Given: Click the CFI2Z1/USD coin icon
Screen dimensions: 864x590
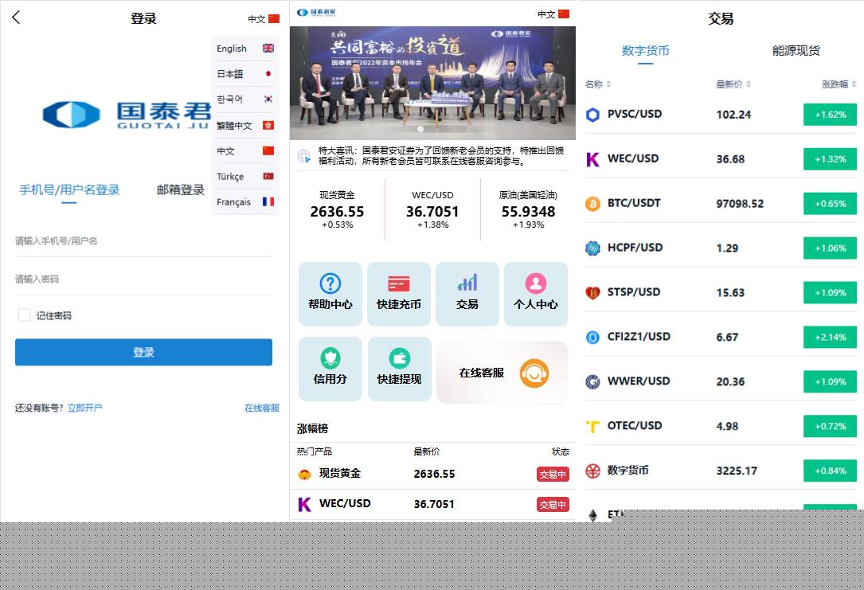Looking at the screenshot, I should [x=592, y=337].
